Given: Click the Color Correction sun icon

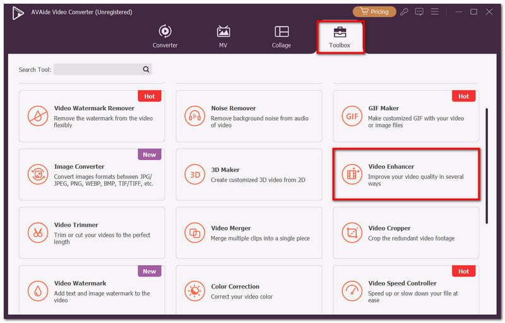Looking at the screenshot, I should [x=194, y=291].
